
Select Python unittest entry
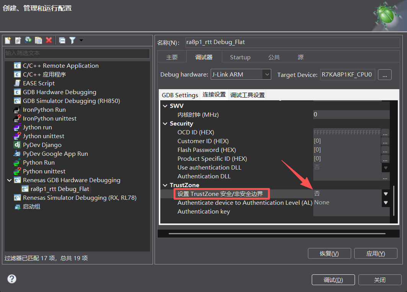(44, 172)
